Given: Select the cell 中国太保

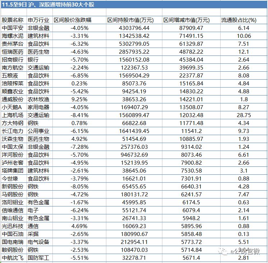Looking at the screenshot, I should [13, 147].
